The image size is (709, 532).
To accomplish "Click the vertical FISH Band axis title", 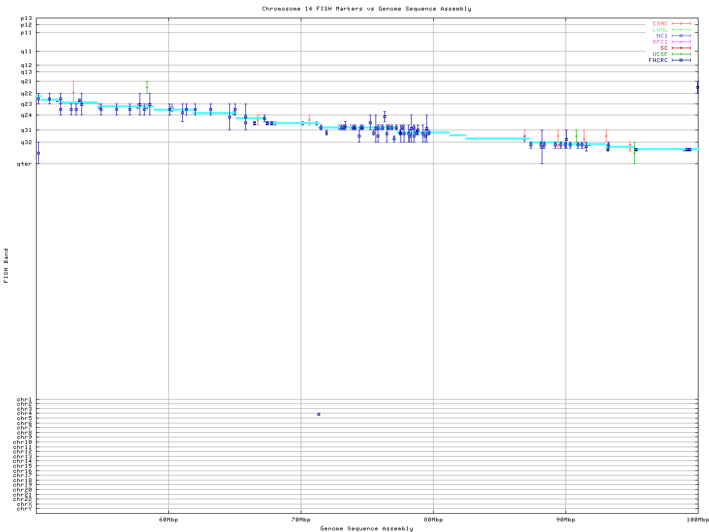I will pyautogui.click(x=6, y=265).
